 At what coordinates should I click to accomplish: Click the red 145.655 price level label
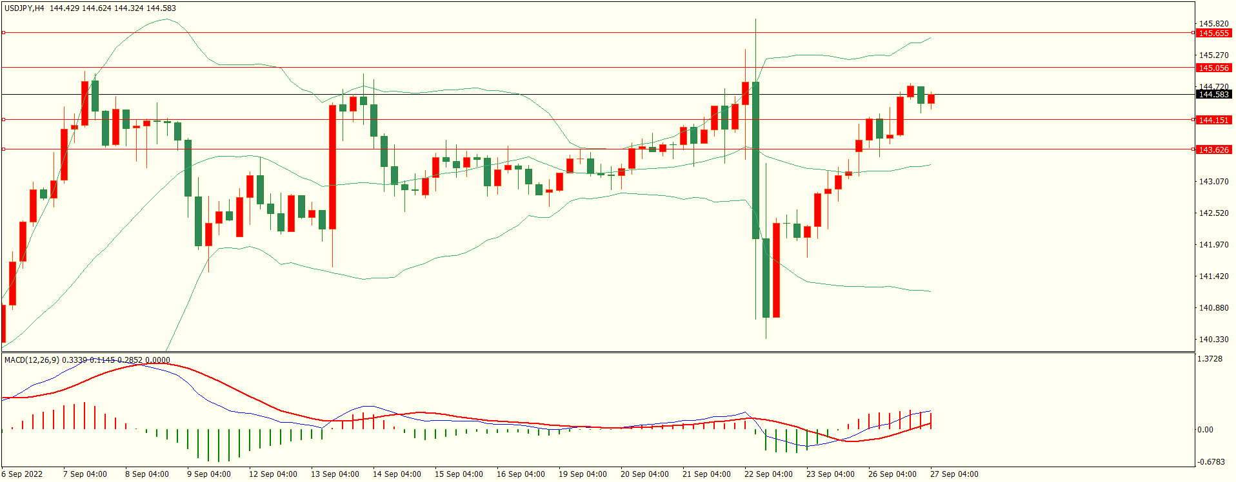tap(1213, 34)
